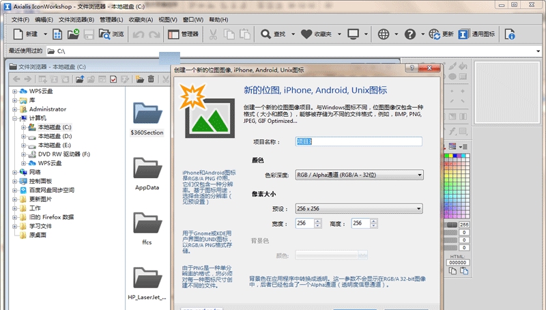Click the document info icon at toolbar end
This screenshot has width=546, height=310.
click(510, 34)
